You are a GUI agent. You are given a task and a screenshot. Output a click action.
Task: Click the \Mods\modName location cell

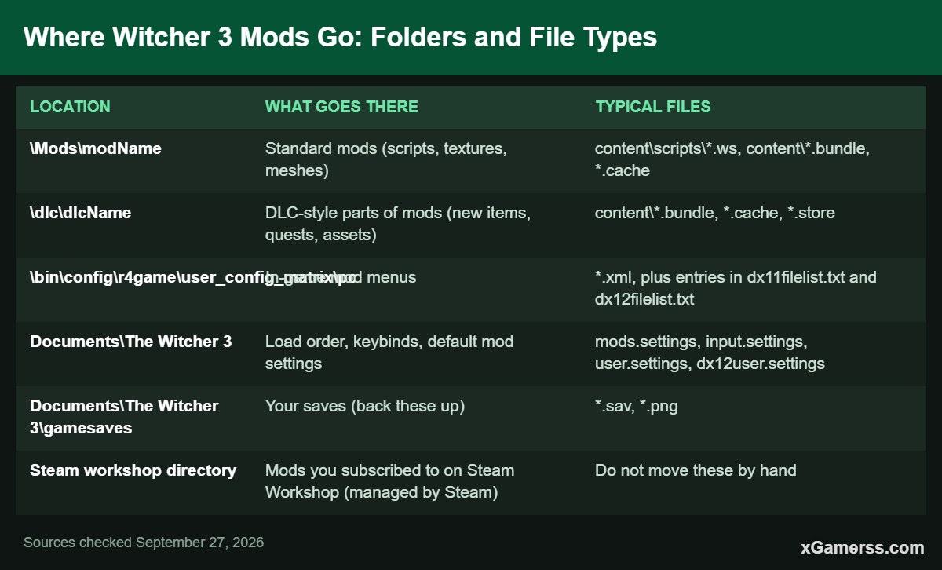[x=96, y=148]
